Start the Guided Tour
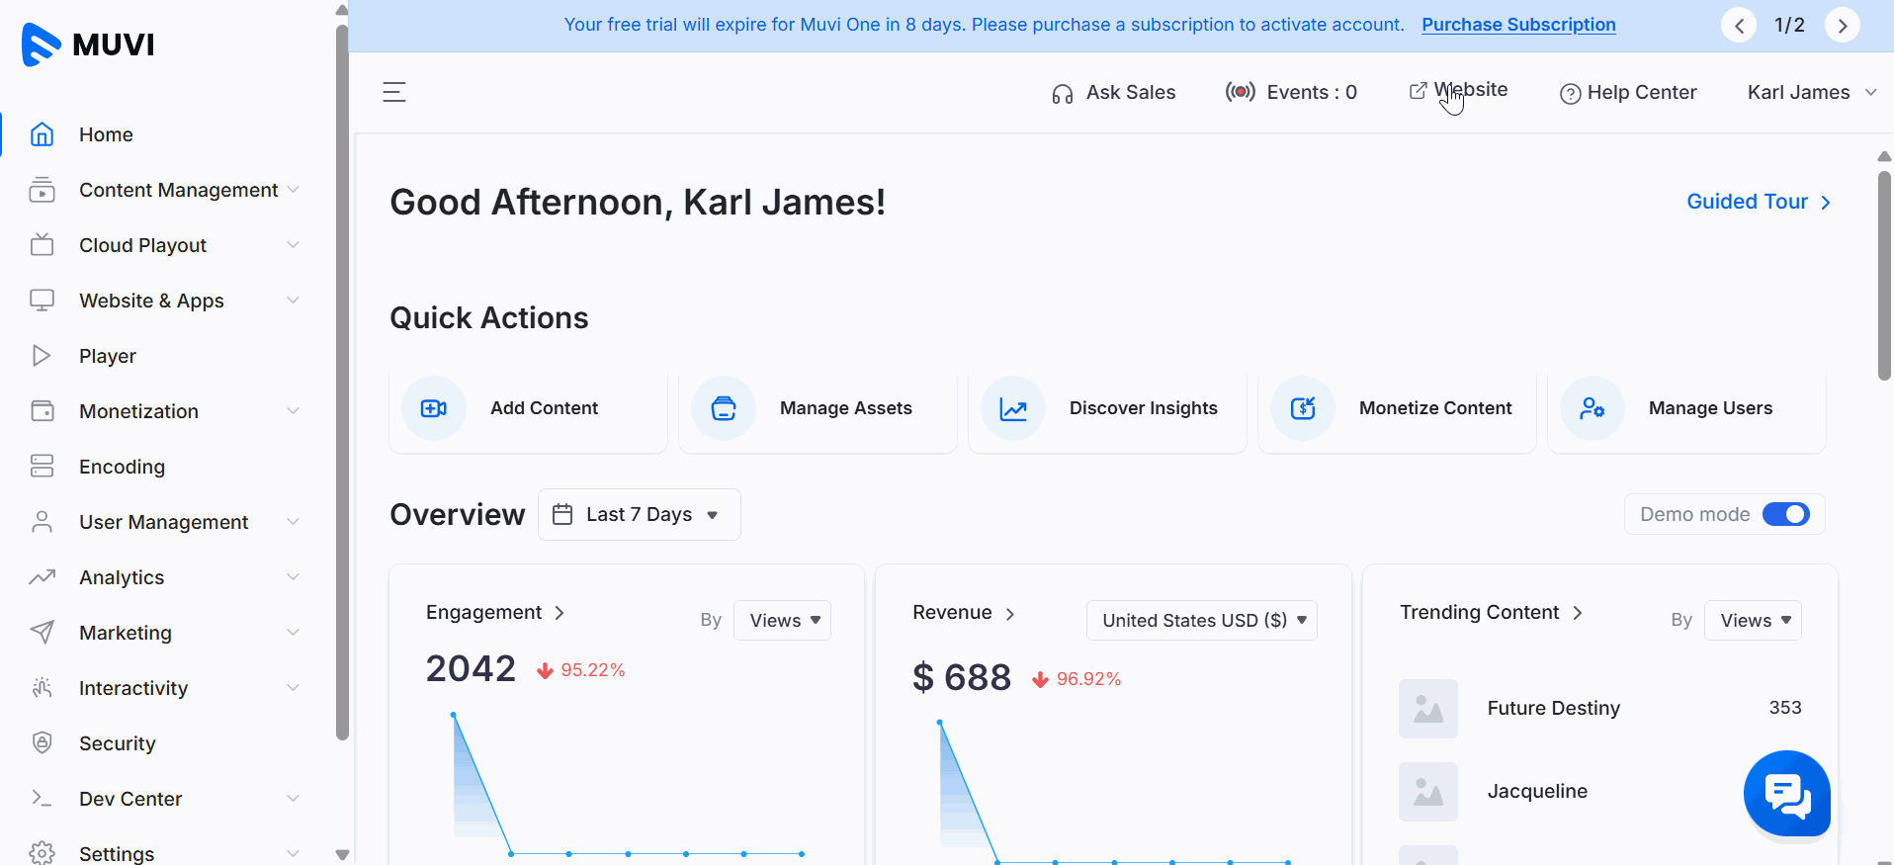 point(1759,202)
